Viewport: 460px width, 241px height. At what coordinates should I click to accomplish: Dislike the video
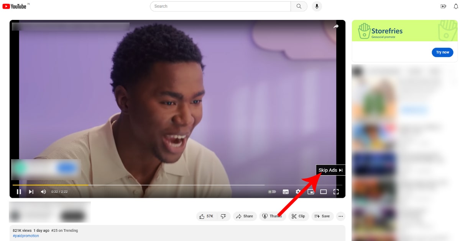point(223,216)
